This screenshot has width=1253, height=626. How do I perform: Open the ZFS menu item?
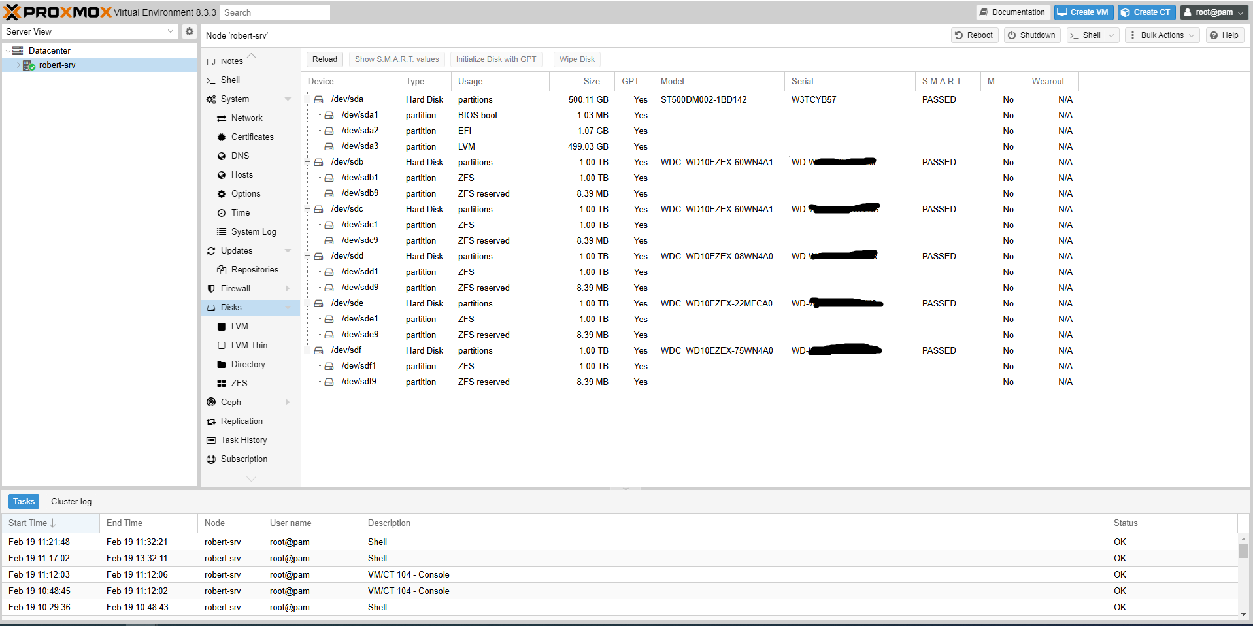tap(239, 384)
